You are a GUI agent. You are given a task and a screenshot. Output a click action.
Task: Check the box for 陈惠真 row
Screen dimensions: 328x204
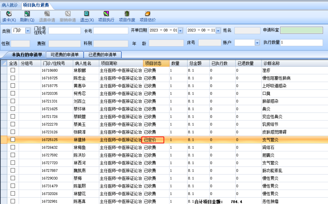tap(13, 201)
